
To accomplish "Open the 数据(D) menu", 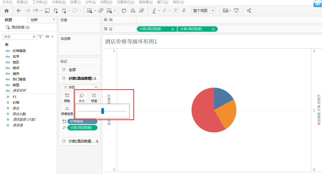I will tap(22, 2).
